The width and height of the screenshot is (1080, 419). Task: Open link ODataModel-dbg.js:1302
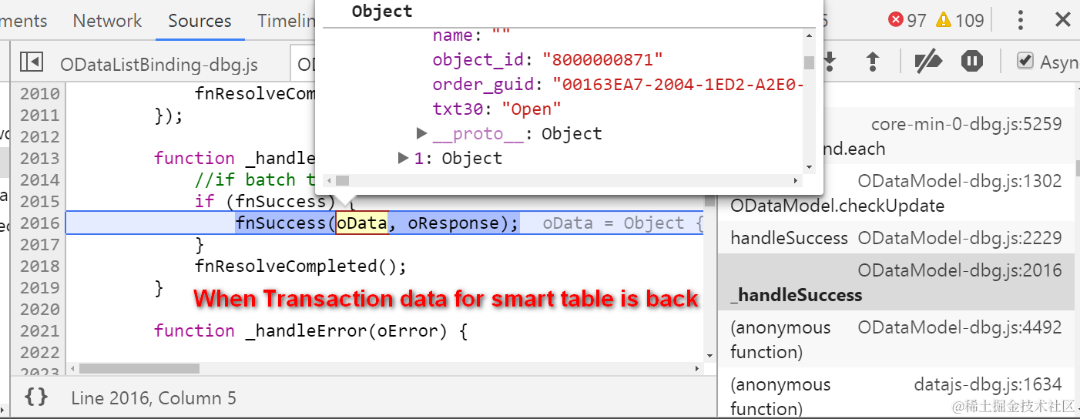pyautogui.click(x=960, y=181)
